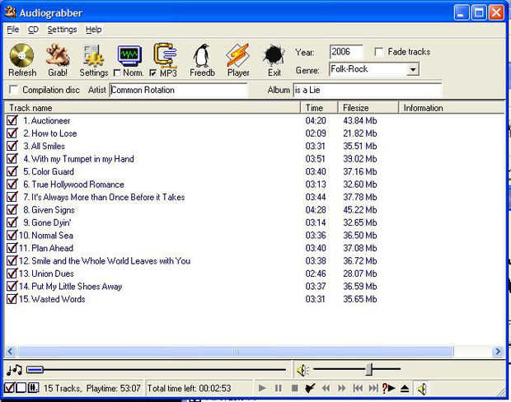This screenshot has width=511, height=402.
Task: Uncheck track 8. Given Signs
Action: click(x=12, y=209)
